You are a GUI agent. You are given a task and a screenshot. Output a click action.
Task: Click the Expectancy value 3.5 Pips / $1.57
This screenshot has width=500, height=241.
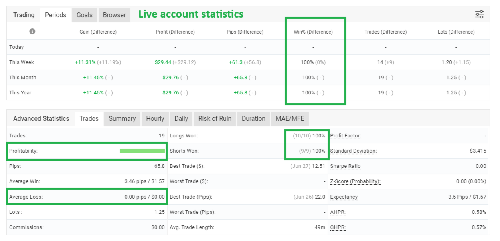point(467,197)
